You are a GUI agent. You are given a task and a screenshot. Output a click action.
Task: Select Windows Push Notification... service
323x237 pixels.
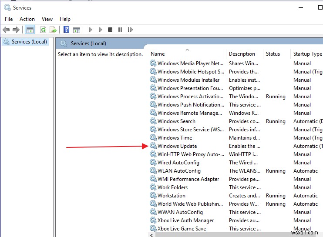191,105
